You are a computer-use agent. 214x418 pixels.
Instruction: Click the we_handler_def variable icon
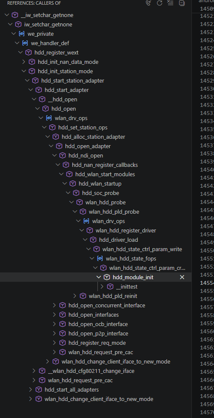point(25,43)
